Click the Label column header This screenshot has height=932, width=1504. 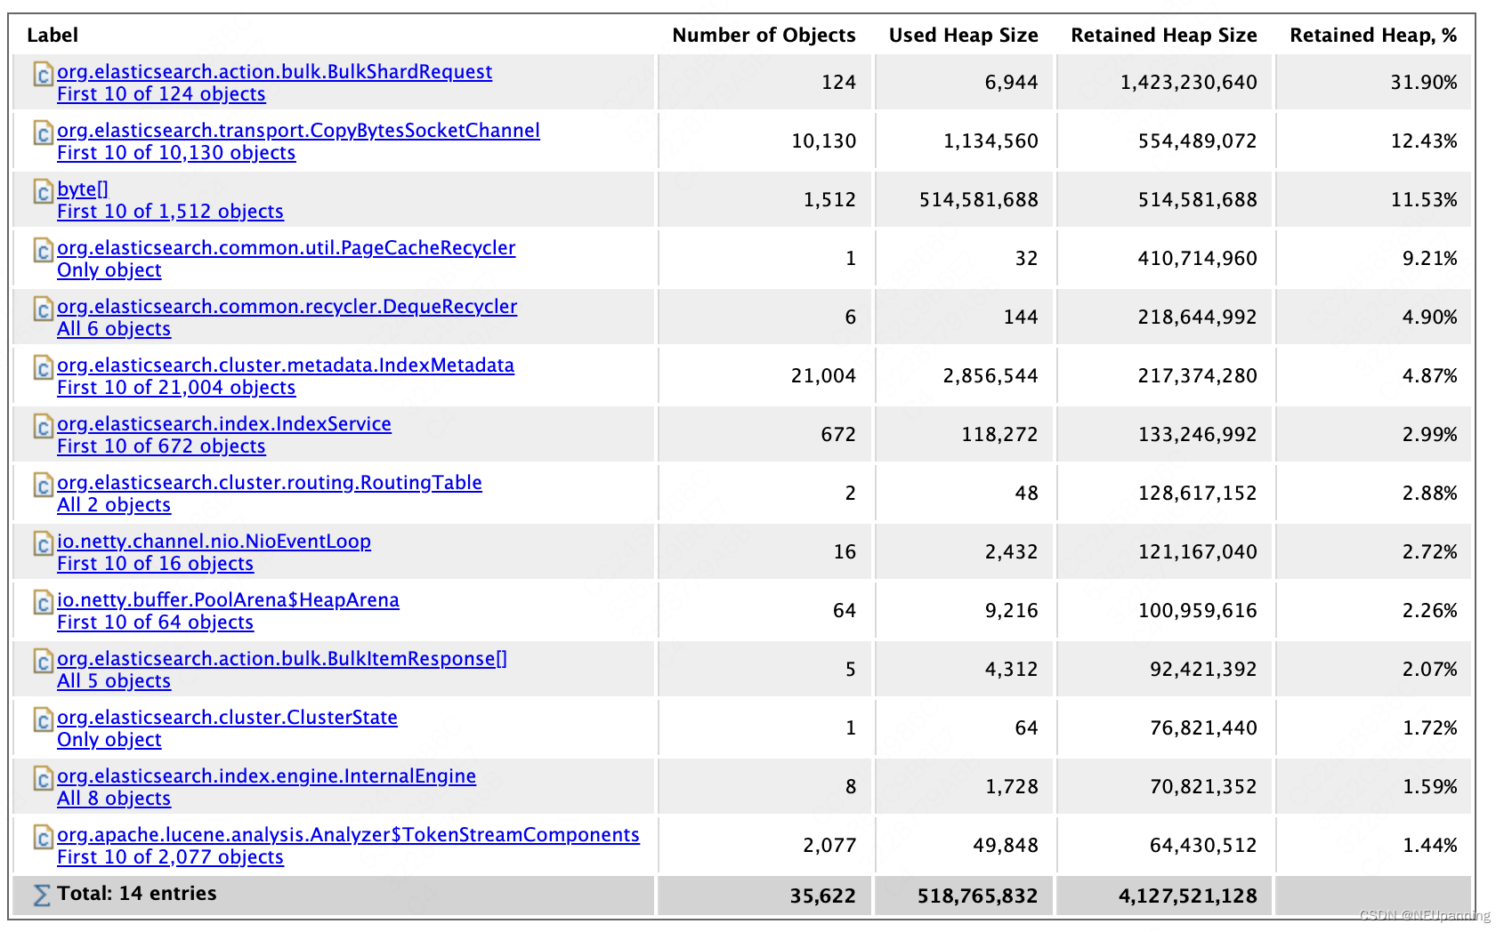[x=53, y=36]
